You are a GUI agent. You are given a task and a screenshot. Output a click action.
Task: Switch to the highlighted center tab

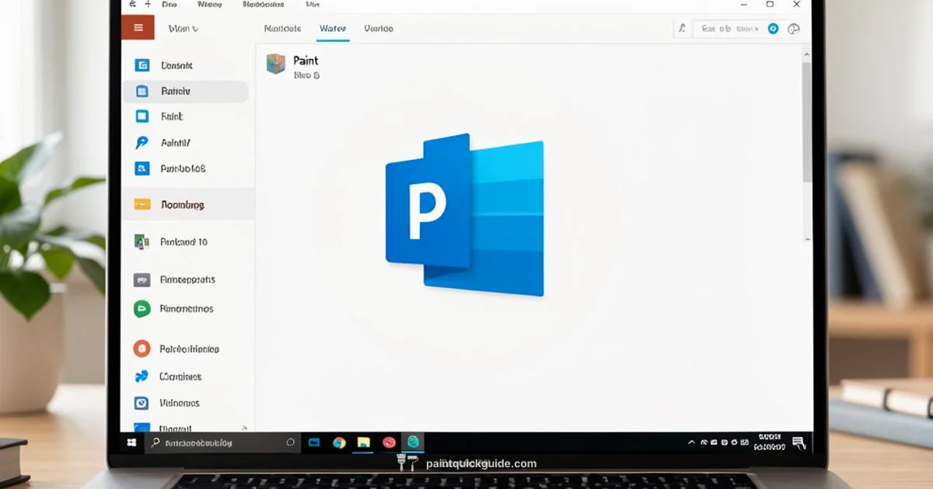[332, 28]
